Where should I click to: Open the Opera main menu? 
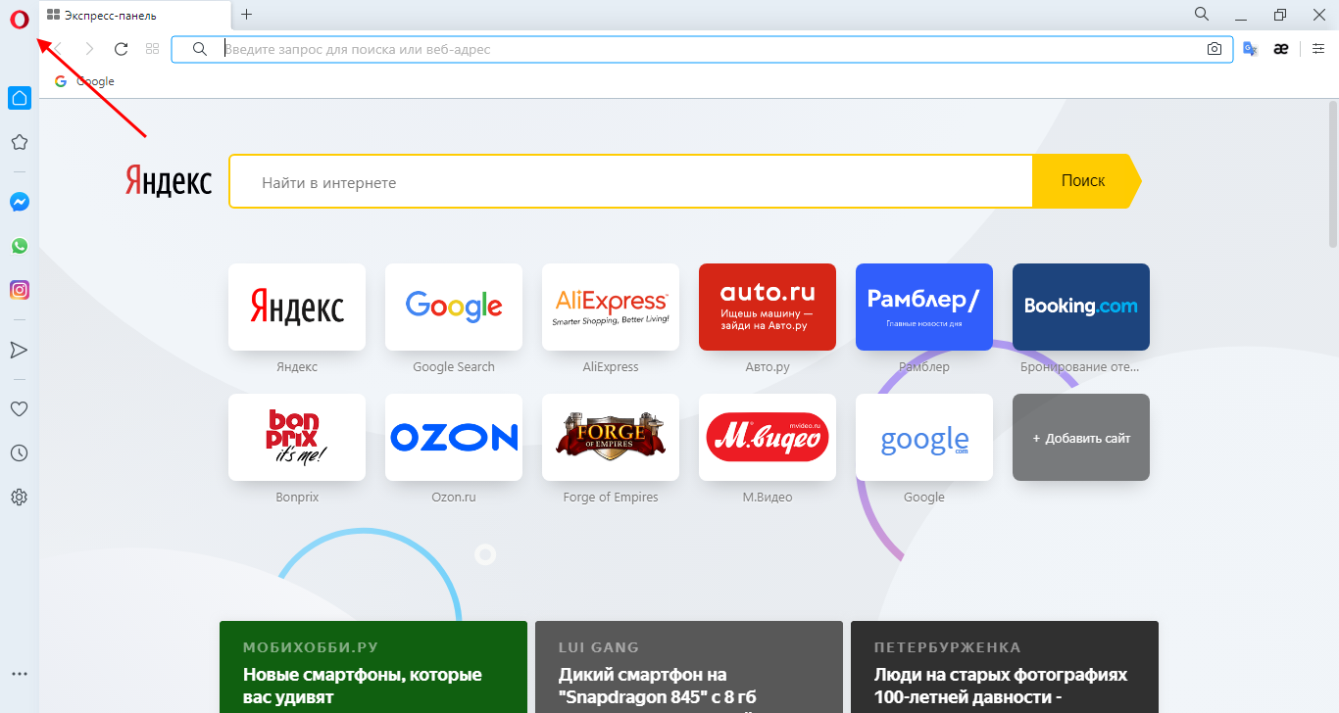tap(19, 19)
